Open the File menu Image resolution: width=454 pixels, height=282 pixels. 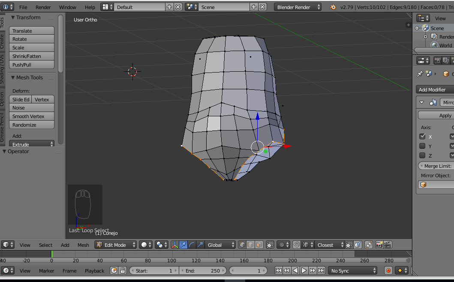(x=23, y=7)
